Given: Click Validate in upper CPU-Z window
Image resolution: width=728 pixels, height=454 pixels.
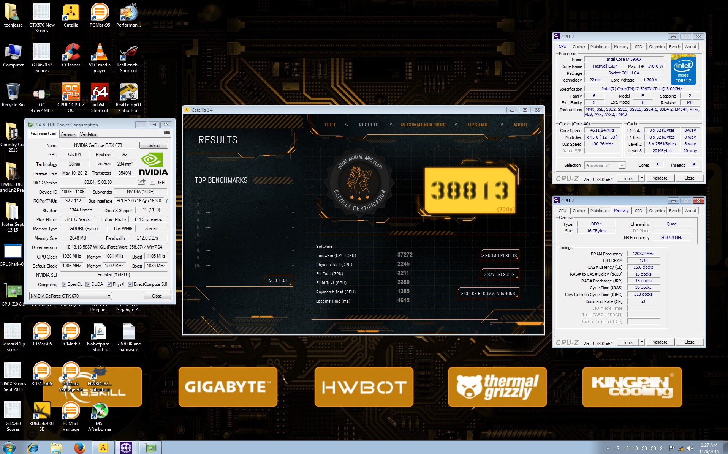Looking at the screenshot, I should (660, 178).
